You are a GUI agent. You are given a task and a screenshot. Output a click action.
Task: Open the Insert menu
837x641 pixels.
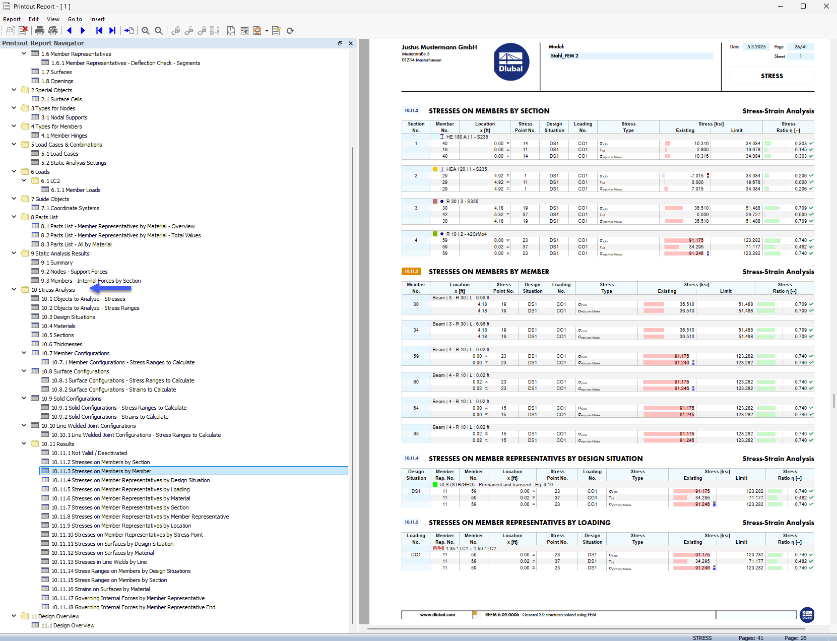(97, 19)
